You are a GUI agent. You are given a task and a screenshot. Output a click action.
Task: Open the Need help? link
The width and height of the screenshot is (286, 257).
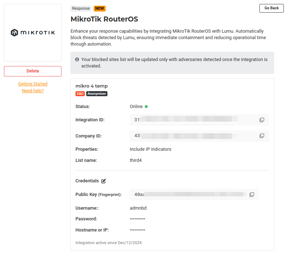[x=33, y=91]
